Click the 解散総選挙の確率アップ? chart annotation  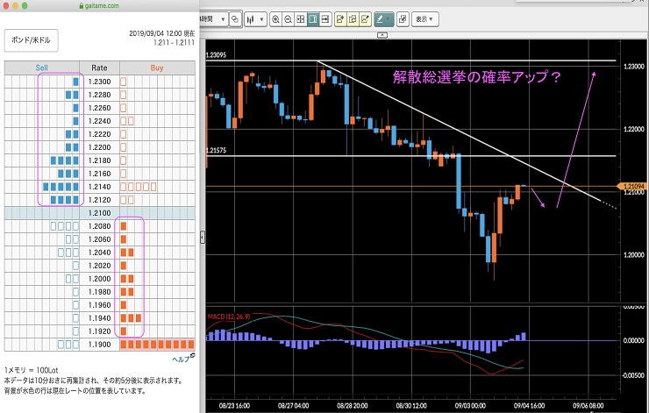pyautogui.click(x=477, y=77)
